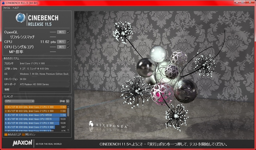Maximize the CINEBENCH window
This screenshot has width=256, height=150.
[x=242, y=2]
